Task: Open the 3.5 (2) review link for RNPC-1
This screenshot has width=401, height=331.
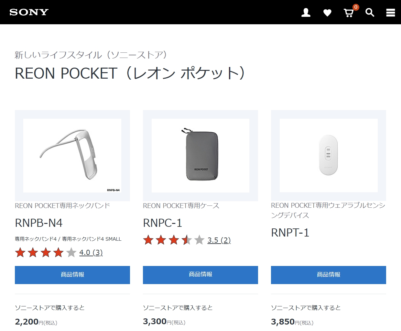Action: [x=219, y=240]
